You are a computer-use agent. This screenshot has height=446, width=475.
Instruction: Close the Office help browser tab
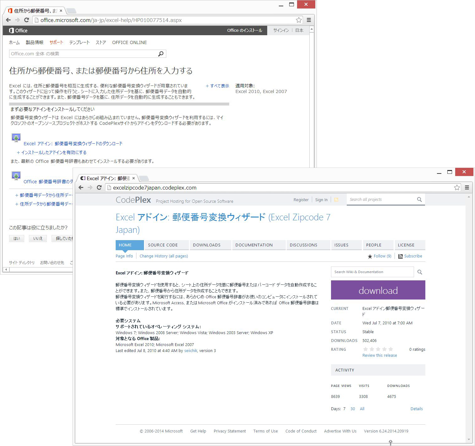click(61, 11)
